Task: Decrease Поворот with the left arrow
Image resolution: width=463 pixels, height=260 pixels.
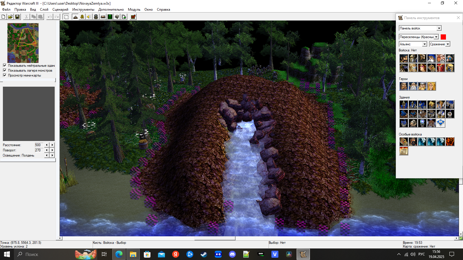Action: pyautogui.click(x=47, y=150)
